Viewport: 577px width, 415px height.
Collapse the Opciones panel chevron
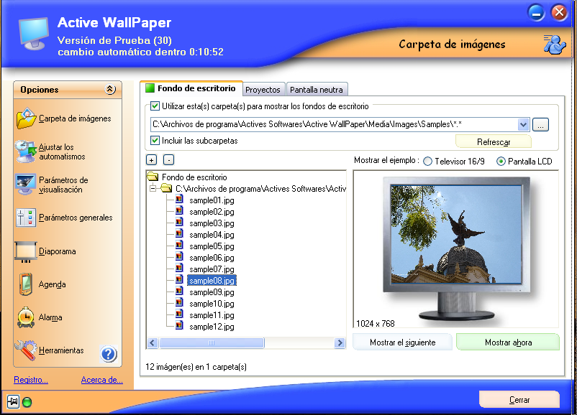[110, 89]
